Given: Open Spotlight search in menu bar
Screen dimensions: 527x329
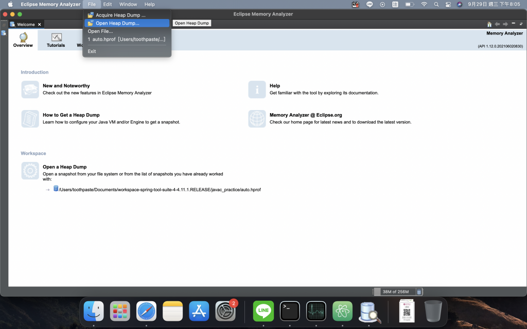Looking at the screenshot, I should pos(436,4).
